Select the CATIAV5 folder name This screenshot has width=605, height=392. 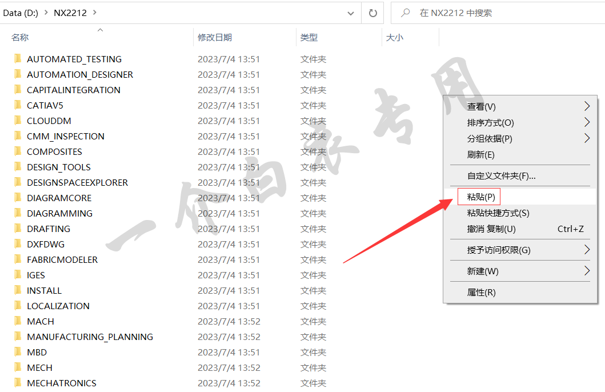(45, 105)
